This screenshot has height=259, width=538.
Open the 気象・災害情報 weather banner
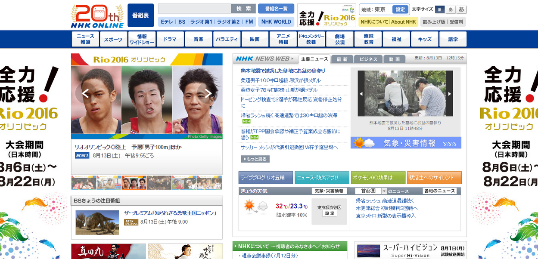click(x=406, y=143)
